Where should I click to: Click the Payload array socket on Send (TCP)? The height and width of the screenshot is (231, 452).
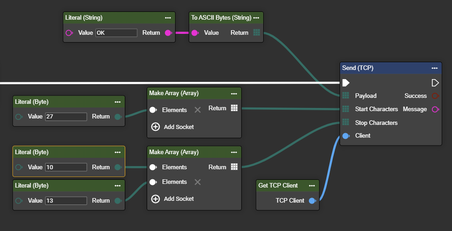[346, 96]
